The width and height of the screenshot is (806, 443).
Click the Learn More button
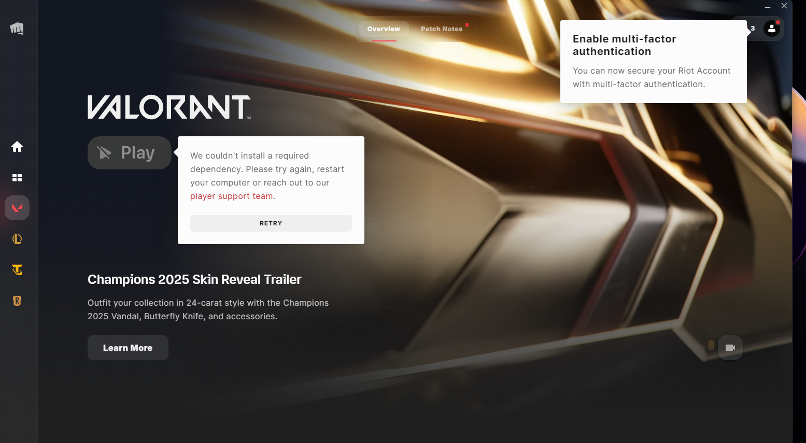(x=128, y=348)
